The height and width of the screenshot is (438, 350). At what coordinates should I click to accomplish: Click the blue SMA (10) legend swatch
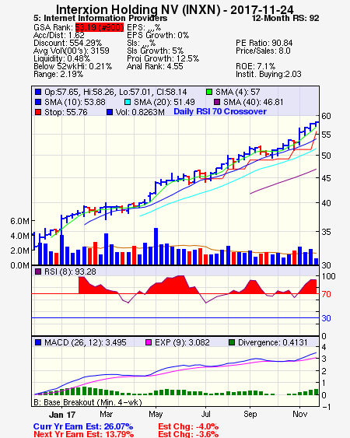tap(38, 102)
